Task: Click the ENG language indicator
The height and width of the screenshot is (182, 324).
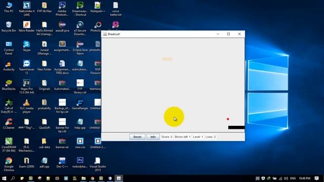Action: coord(293,178)
